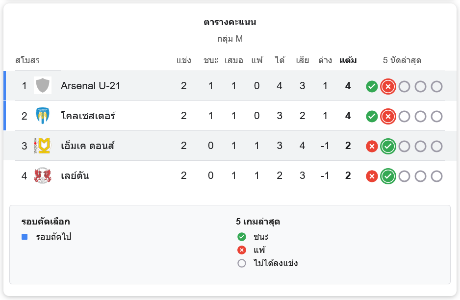Image resolution: width=460 pixels, height=300 pixels.
Task: Click Arsenal U-21's green win result icon
Action: pyautogui.click(x=372, y=87)
